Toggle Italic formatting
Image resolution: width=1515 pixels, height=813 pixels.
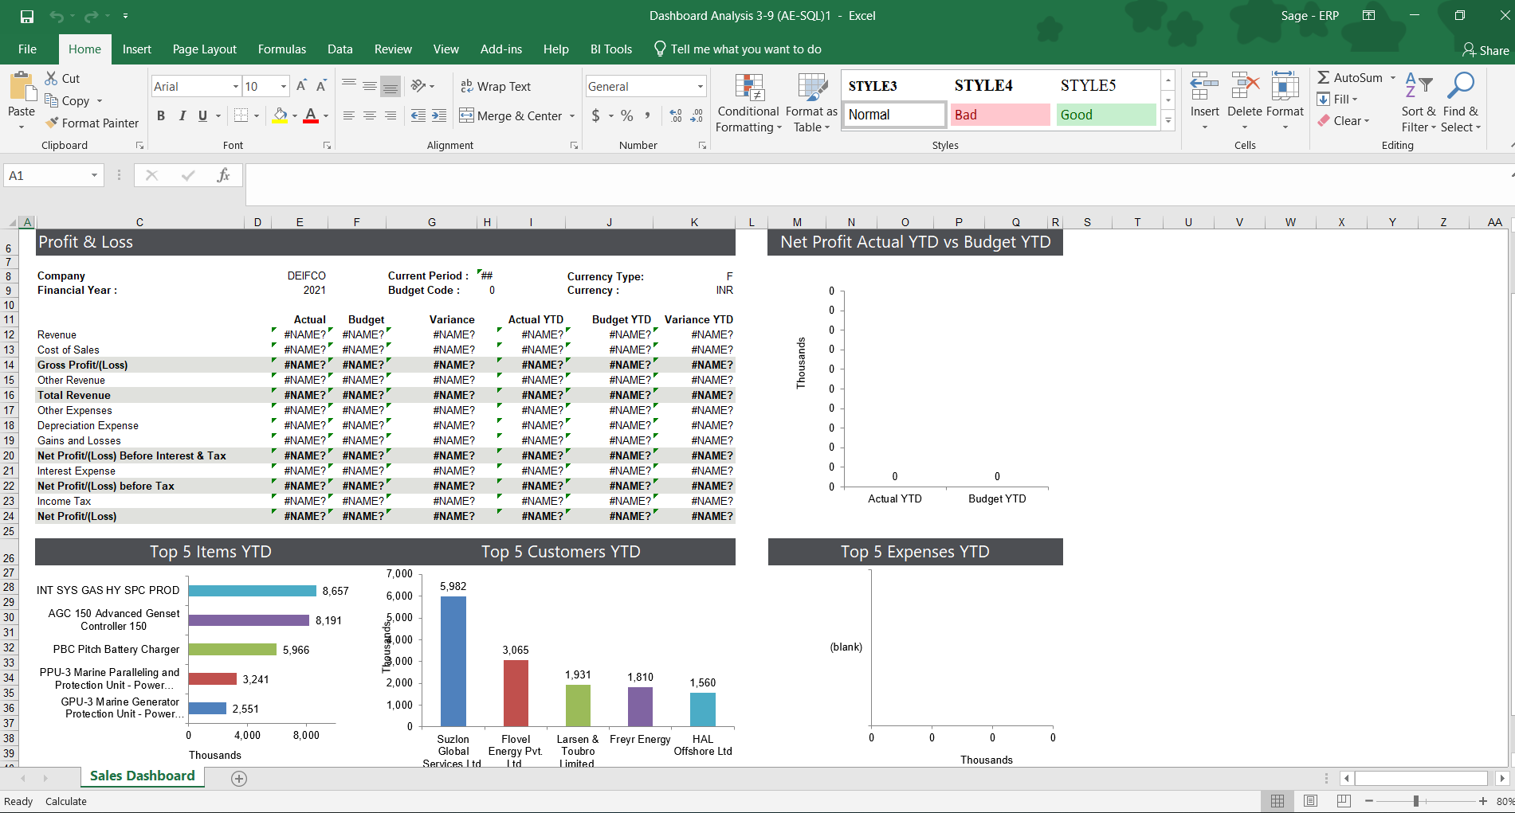(182, 115)
